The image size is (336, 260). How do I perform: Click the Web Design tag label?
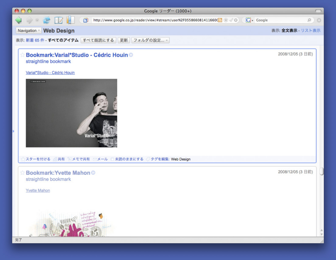tap(181, 159)
